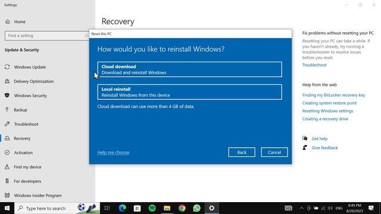Open Resetting Windows settings link
This screenshot has width=381, height=214.
tap(327, 111)
